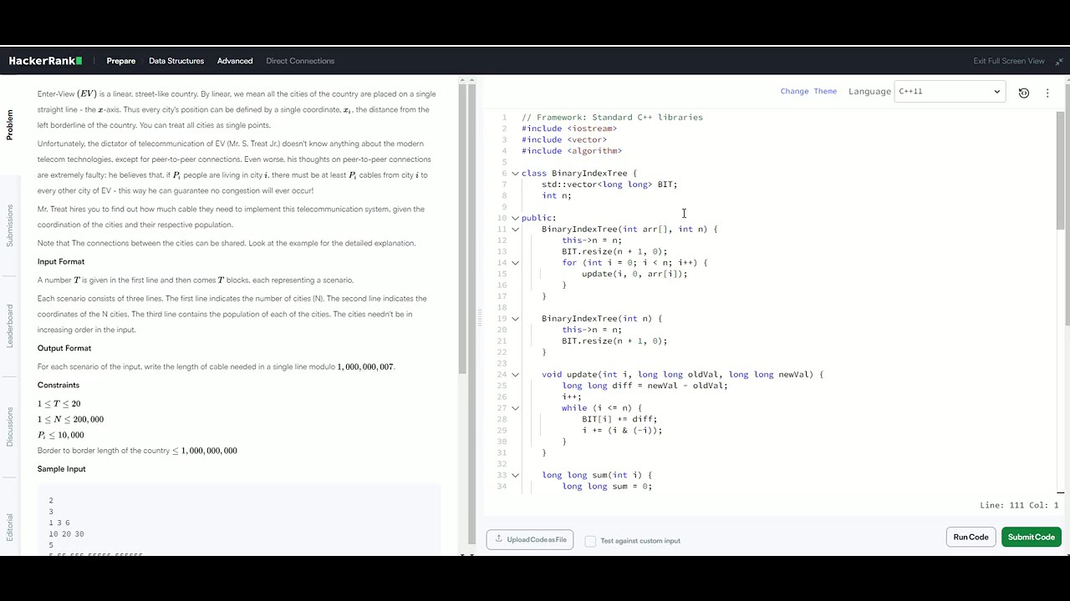Viewport: 1070px width, 601px height.
Task: Collapse the void update function
Action: [515, 375]
